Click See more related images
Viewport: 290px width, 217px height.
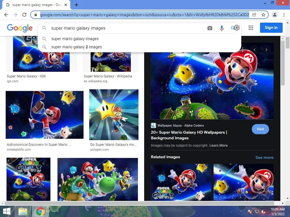265,157
